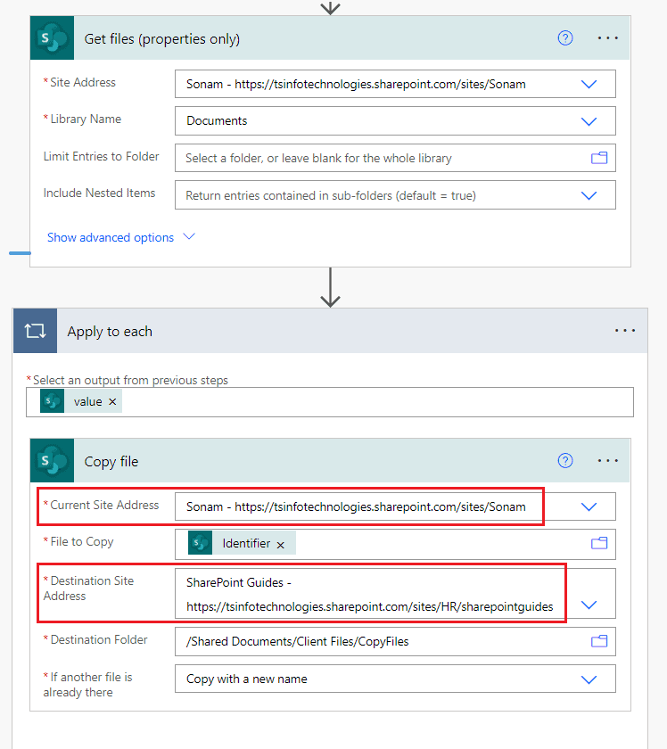Click the Get files (properties only) title
This screenshot has height=749, width=667.
(x=162, y=38)
